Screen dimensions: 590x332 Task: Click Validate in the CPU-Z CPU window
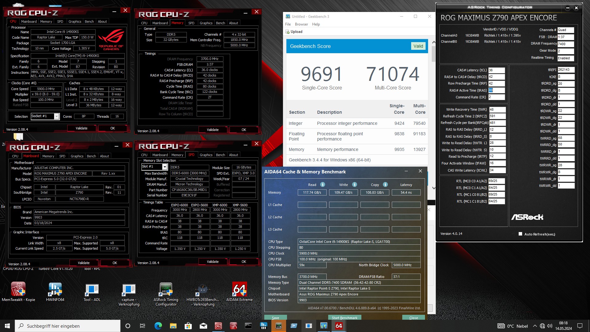pyautogui.click(x=81, y=128)
